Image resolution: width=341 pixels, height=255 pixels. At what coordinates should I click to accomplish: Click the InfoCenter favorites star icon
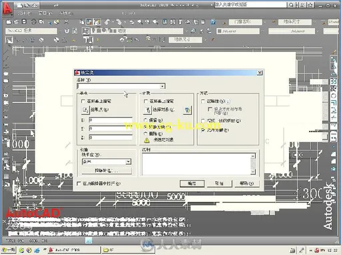click(x=311, y=5)
